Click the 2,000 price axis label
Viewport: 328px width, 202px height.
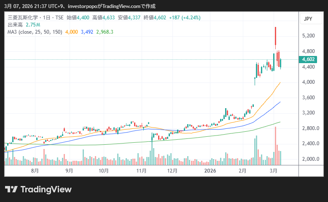pos(309,159)
